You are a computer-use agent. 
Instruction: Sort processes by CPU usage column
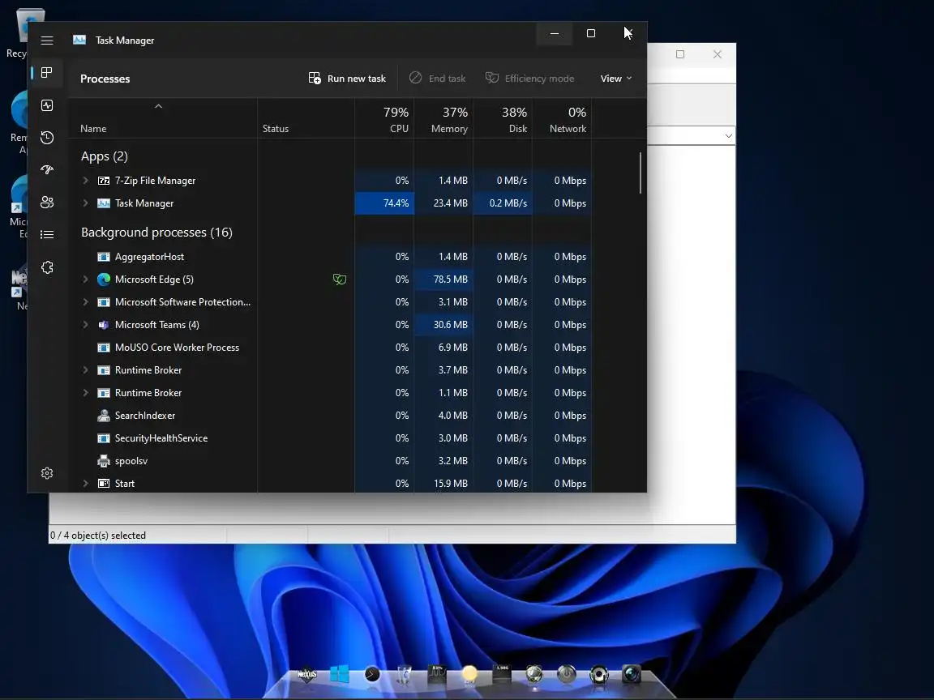click(x=385, y=120)
